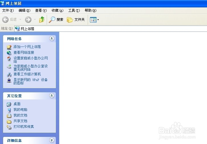Click the 桌面 desktop icon
Image resolution: width=207 pixels, height=144 pixels.
coord(9,104)
